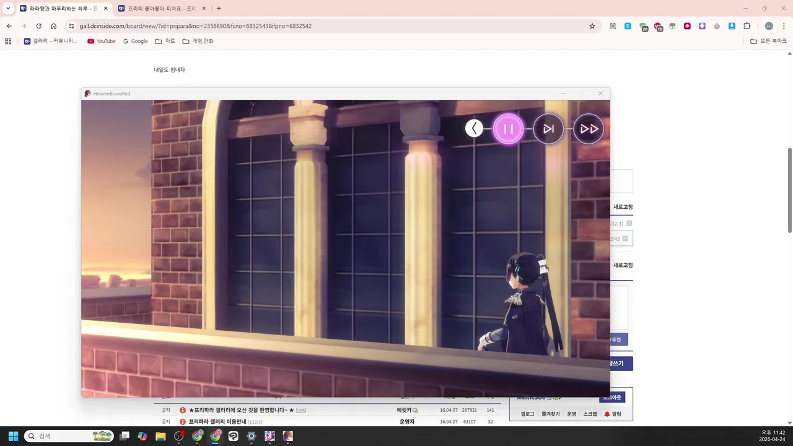793x446 pixels.
Task: Click the taskbar 검색 search box
Action: point(69,436)
